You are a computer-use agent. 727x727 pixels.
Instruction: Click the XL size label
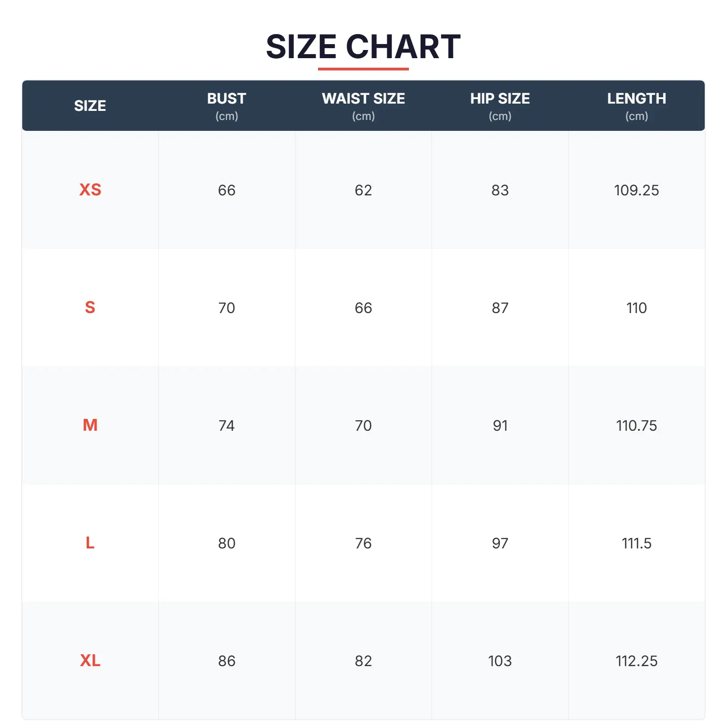click(90, 661)
